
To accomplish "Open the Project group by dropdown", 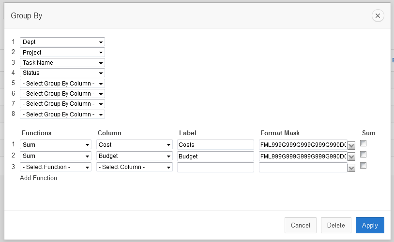I will pos(62,52).
